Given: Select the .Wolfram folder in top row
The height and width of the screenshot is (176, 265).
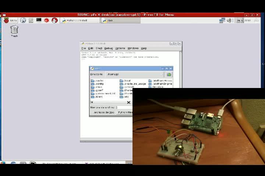Looking at the screenshot, I should (x=160, y=81).
